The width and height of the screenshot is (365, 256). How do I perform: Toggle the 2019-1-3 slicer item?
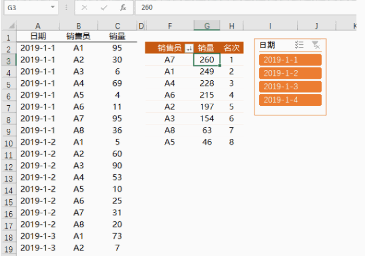(290, 87)
